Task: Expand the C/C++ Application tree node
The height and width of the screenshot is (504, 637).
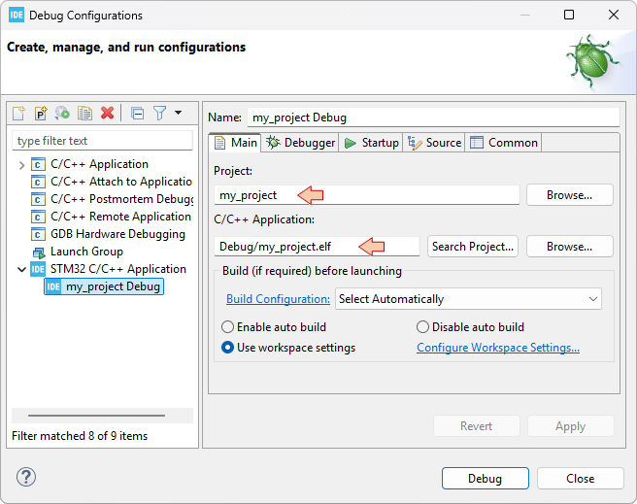Action: pos(21,165)
